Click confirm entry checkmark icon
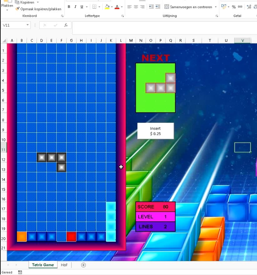This screenshot has height=275, width=257. pos(56,25)
